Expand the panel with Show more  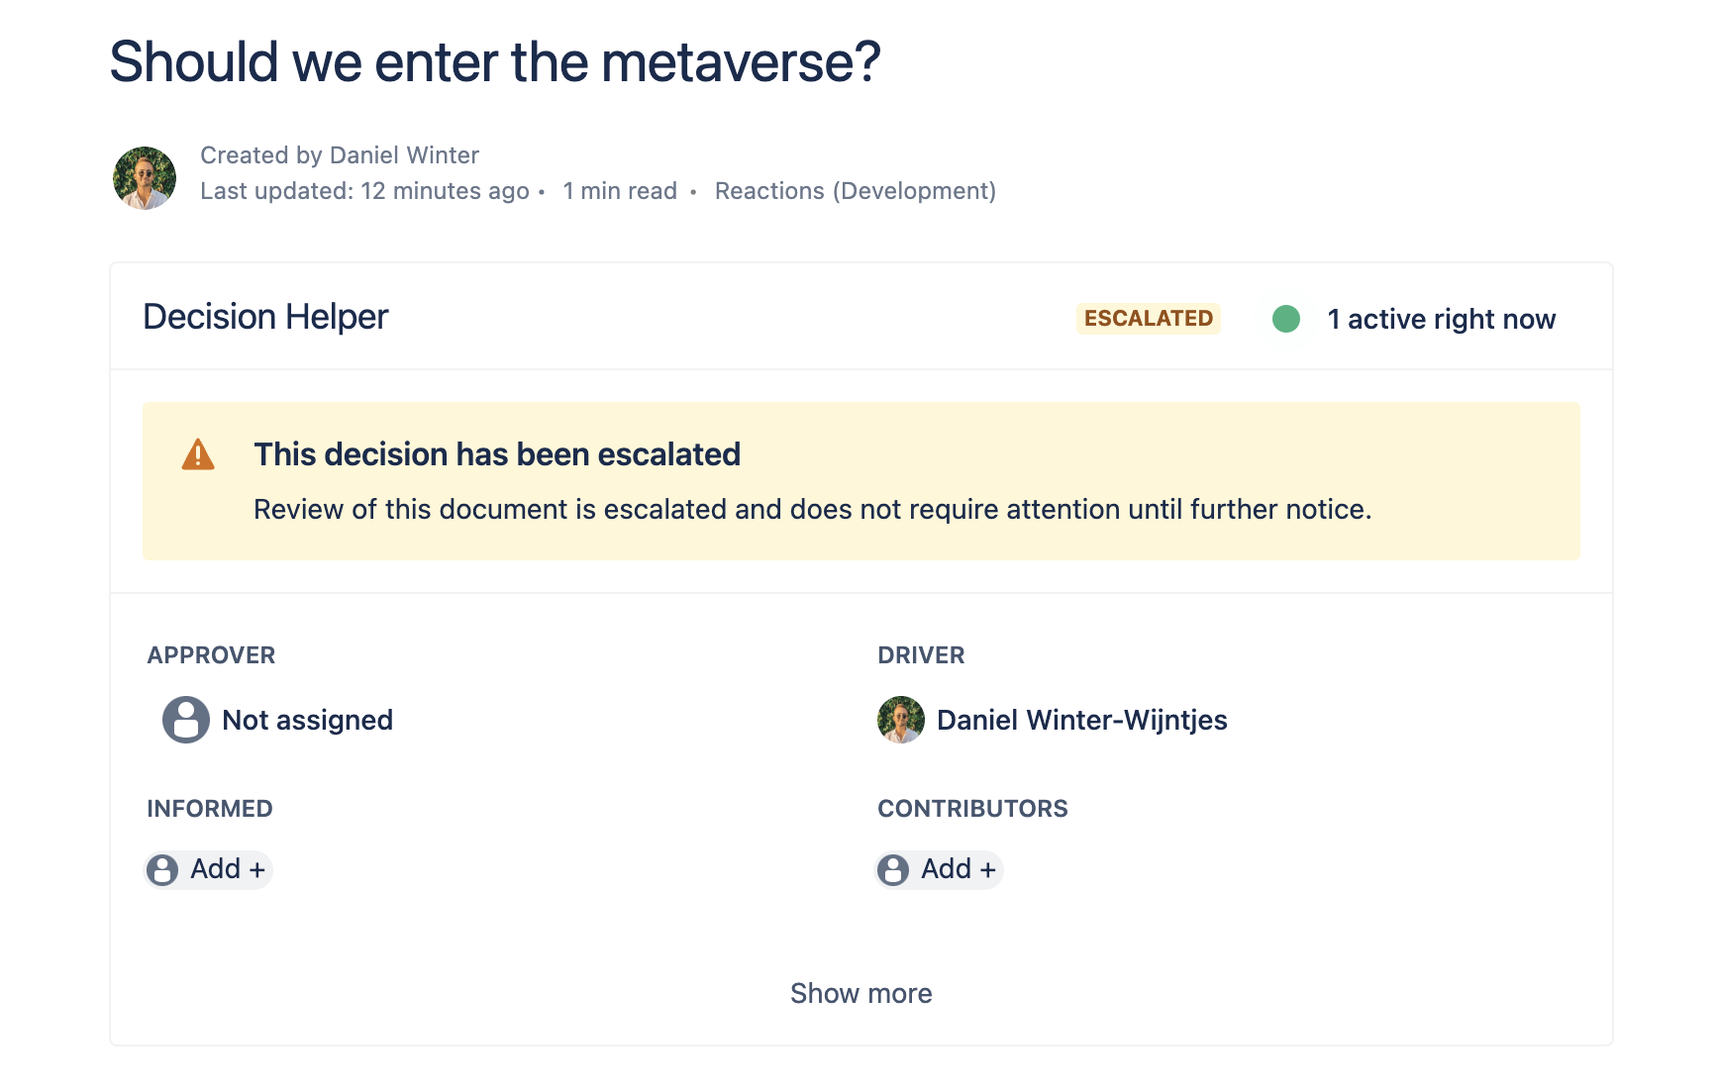click(860, 993)
